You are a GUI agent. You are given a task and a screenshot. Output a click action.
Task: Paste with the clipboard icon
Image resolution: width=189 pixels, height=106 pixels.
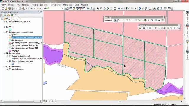23,9
